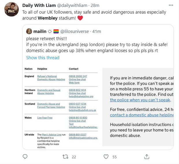Click the @dailywithliam handle
Image resolution: width=179 pixels, height=164 pixels.
pos(74,6)
